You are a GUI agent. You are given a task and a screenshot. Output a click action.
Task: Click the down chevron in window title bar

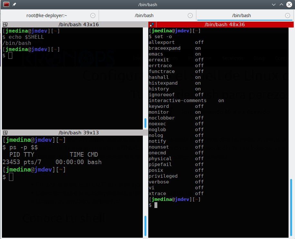[x=274, y=5]
